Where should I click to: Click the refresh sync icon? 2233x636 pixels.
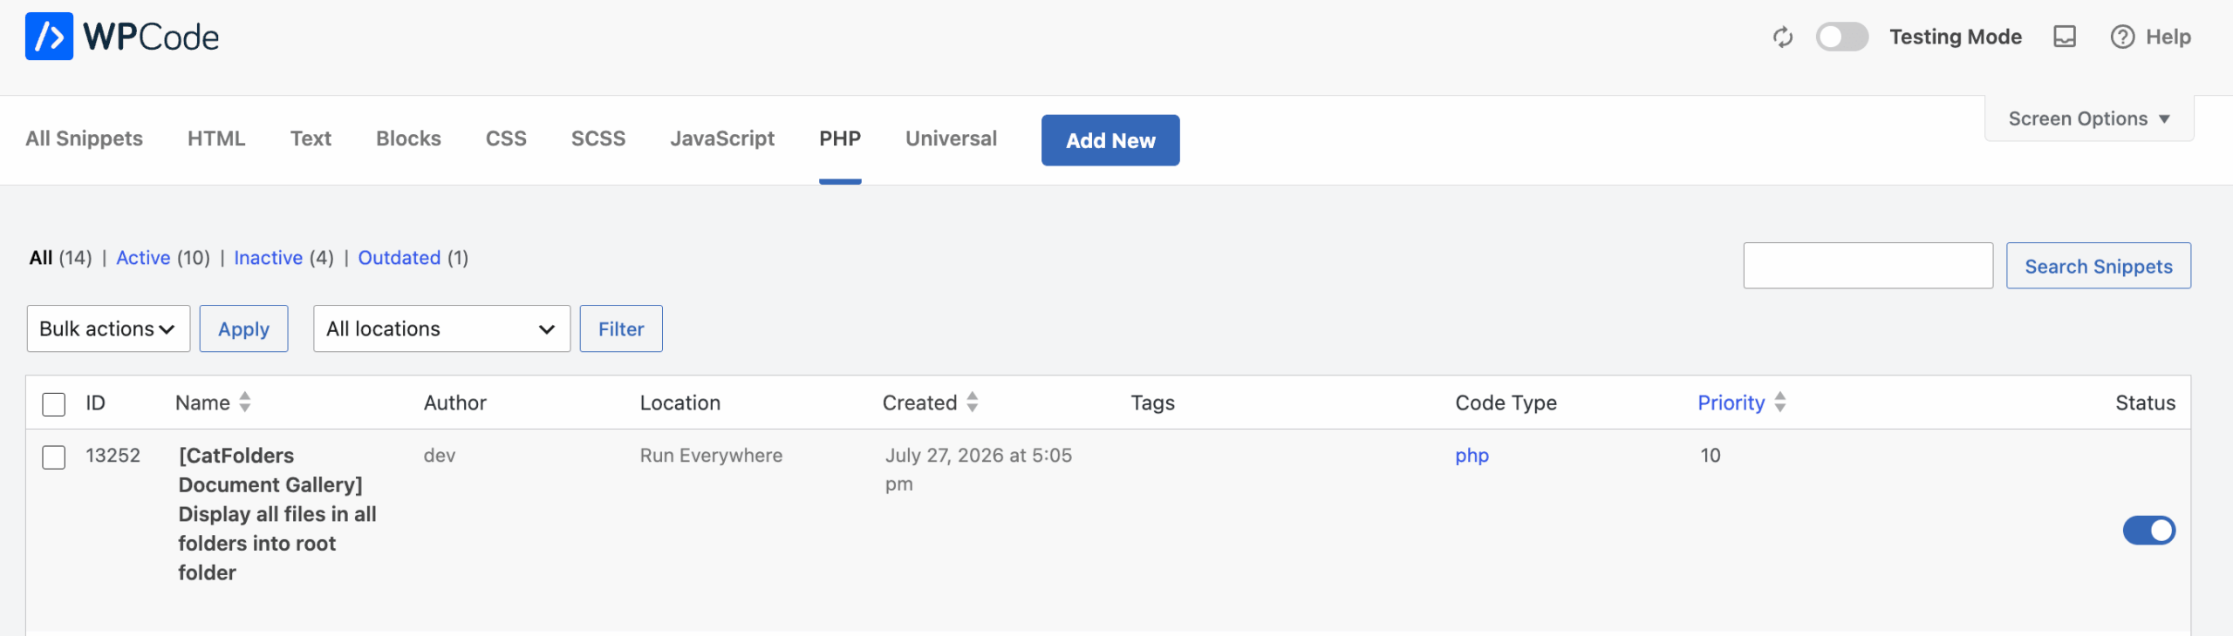[x=1783, y=37]
